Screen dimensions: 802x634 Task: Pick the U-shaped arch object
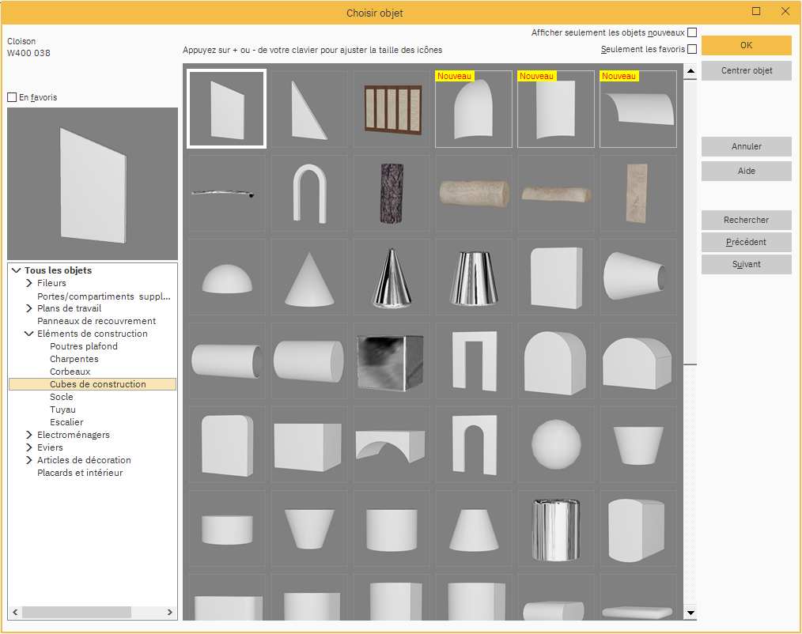tap(309, 193)
